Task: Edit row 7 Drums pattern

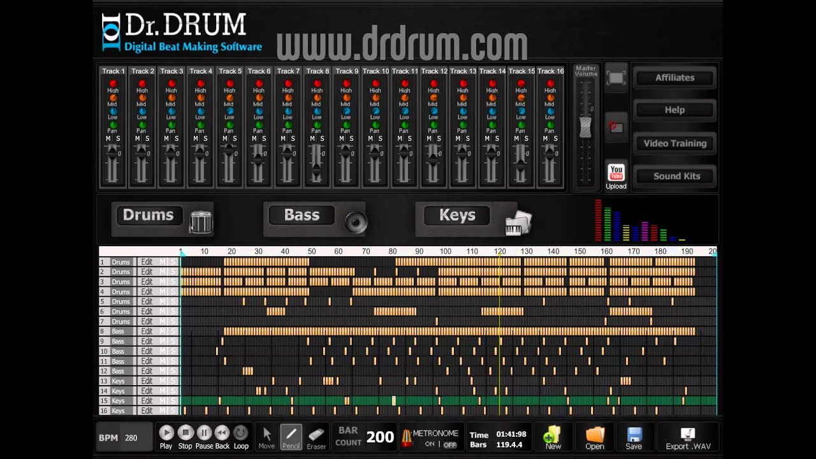Action: pos(147,322)
